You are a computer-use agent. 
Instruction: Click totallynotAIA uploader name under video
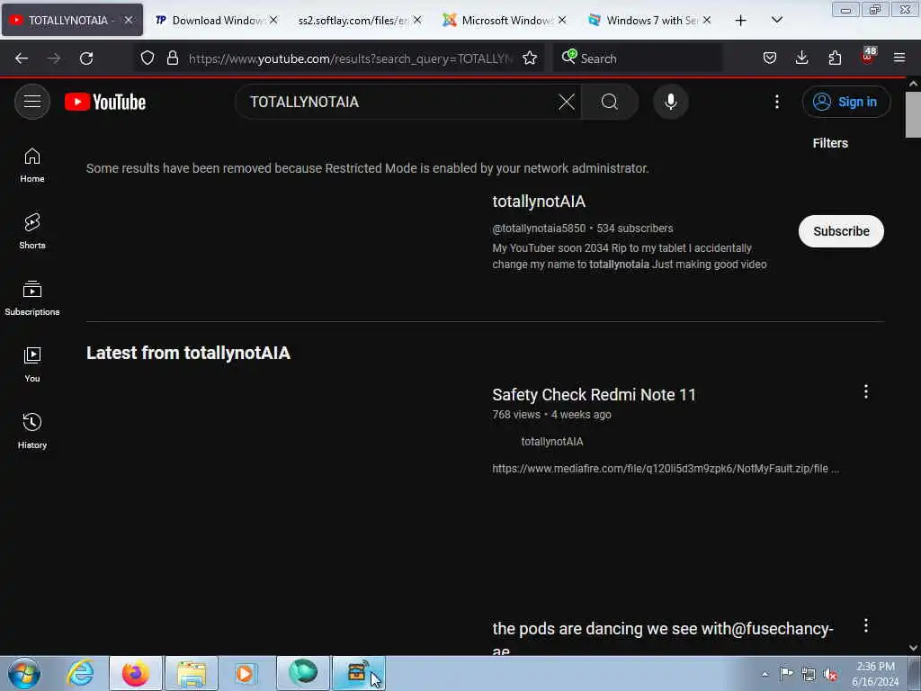coord(552,441)
